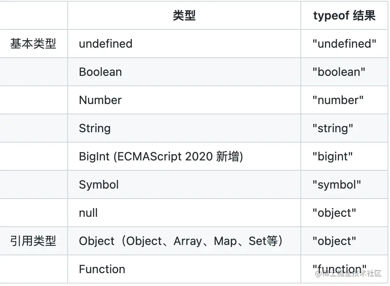Click the 类型 column header
The width and height of the screenshot is (390, 286).
point(184,16)
